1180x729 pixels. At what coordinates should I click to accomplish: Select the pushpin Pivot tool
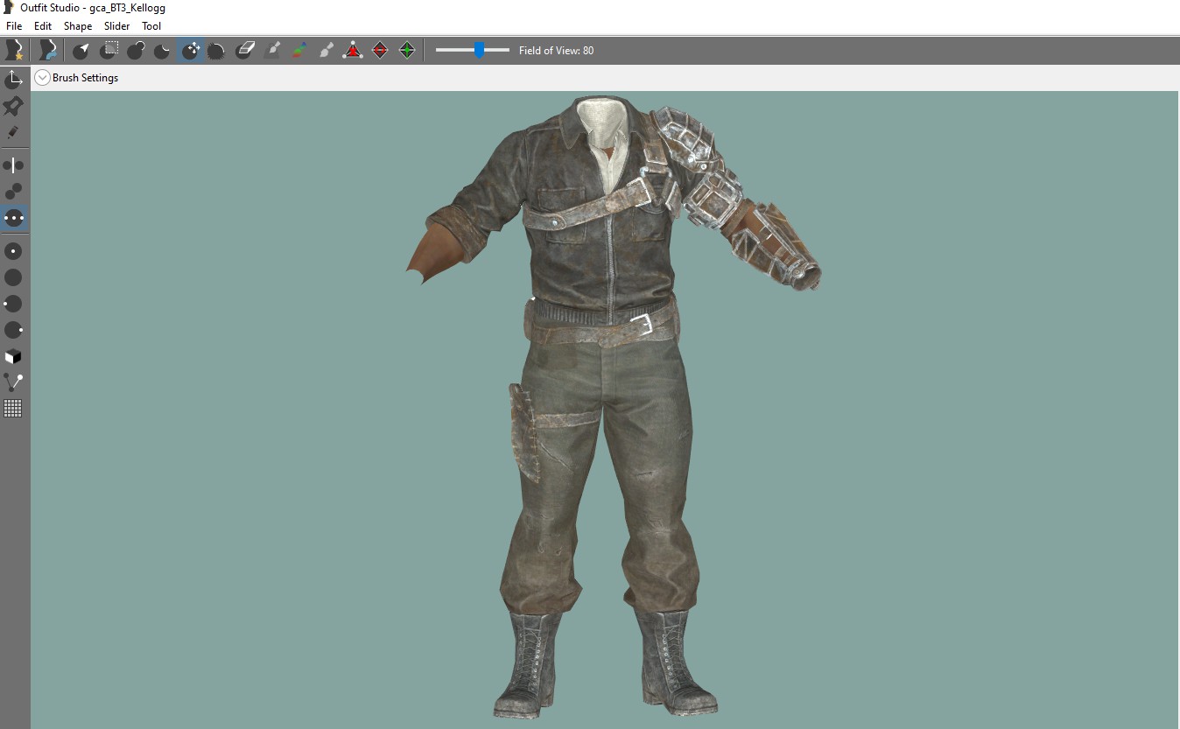pyautogui.click(x=13, y=106)
